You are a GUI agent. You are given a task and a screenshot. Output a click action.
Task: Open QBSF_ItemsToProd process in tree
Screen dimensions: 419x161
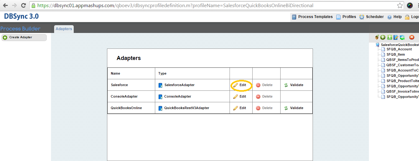(x=403, y=60)
